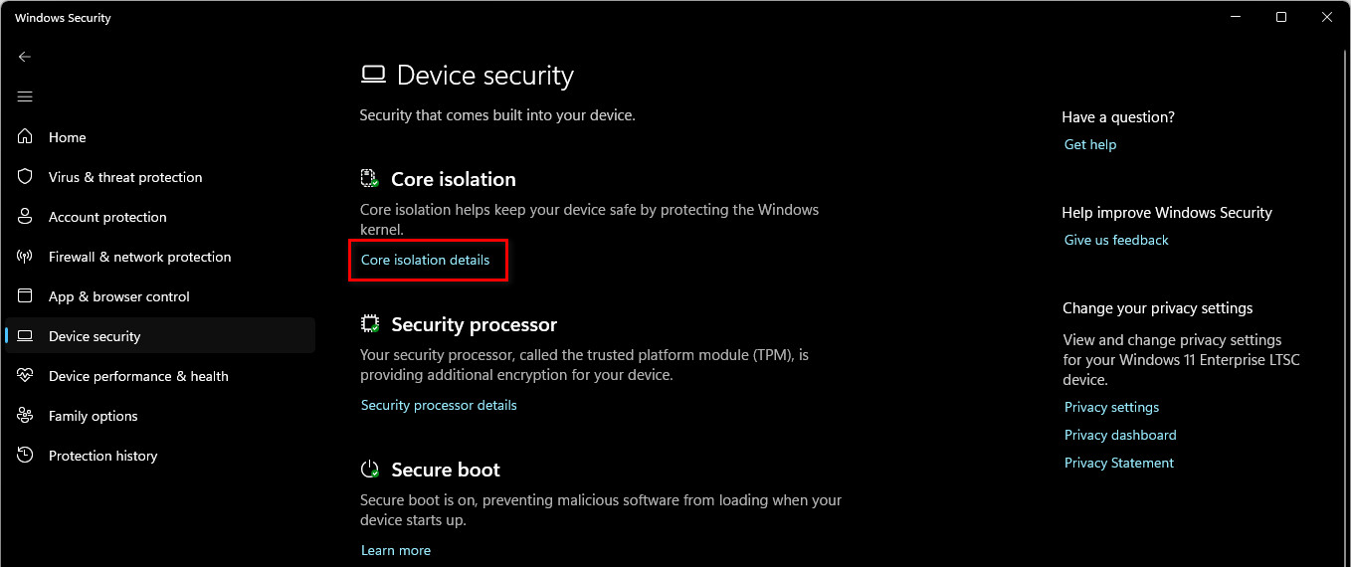
Task: Click the Get help link
Action: coord(1090,144)
